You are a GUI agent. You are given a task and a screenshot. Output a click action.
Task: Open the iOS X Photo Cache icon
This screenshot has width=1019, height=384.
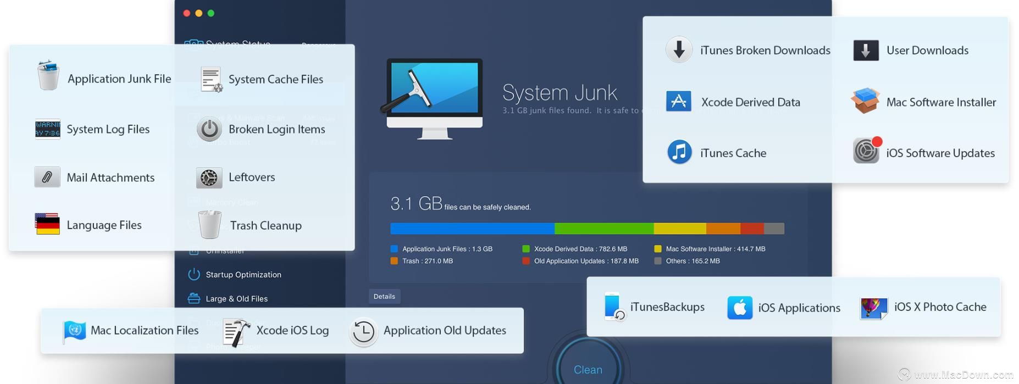pos(873,308)
